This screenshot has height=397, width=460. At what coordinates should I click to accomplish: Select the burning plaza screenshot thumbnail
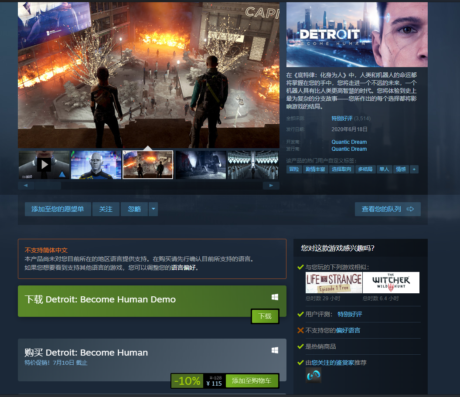148,165
